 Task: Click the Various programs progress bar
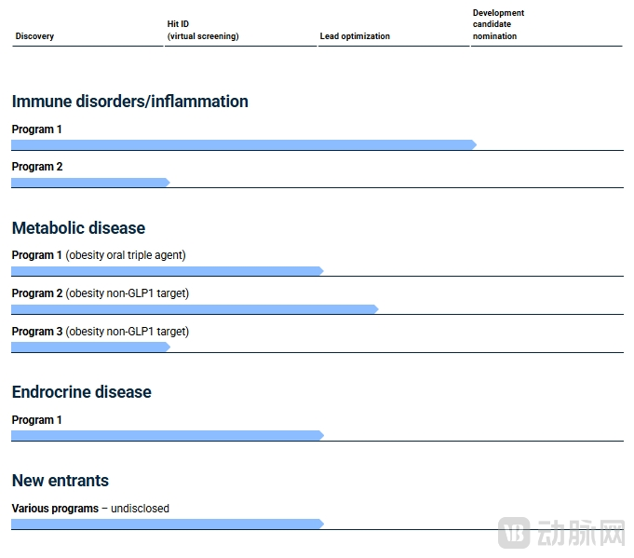(168, 524)
